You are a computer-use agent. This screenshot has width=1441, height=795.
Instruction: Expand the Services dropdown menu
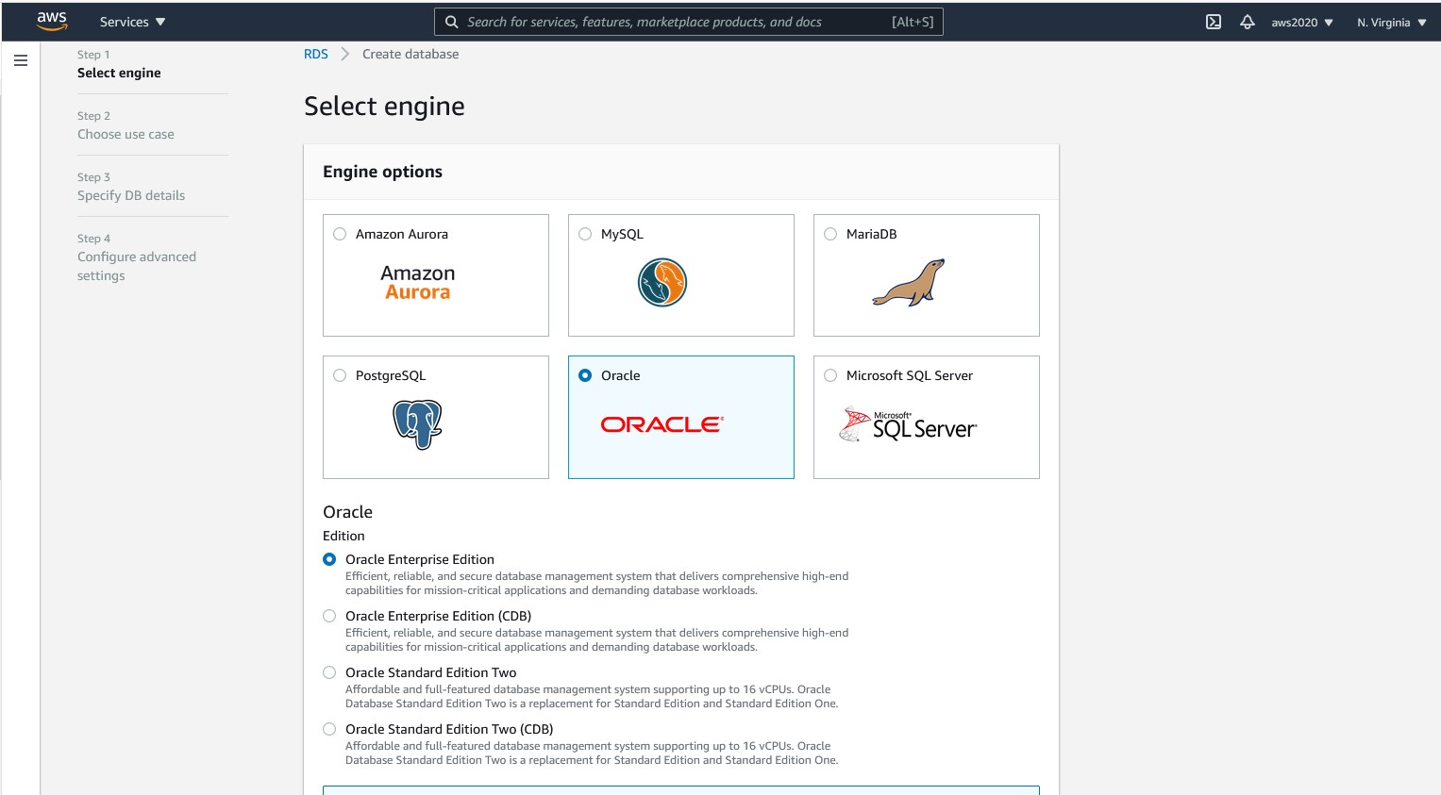click(132, 22)
